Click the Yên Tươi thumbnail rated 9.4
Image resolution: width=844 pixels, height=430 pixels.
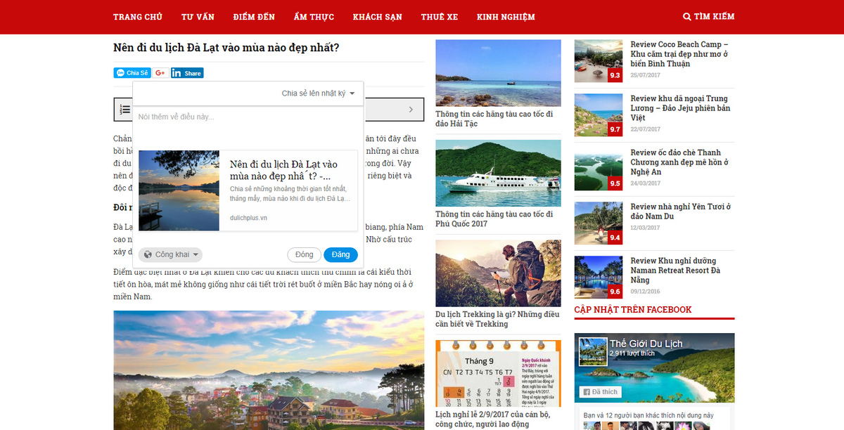(599, 223)
